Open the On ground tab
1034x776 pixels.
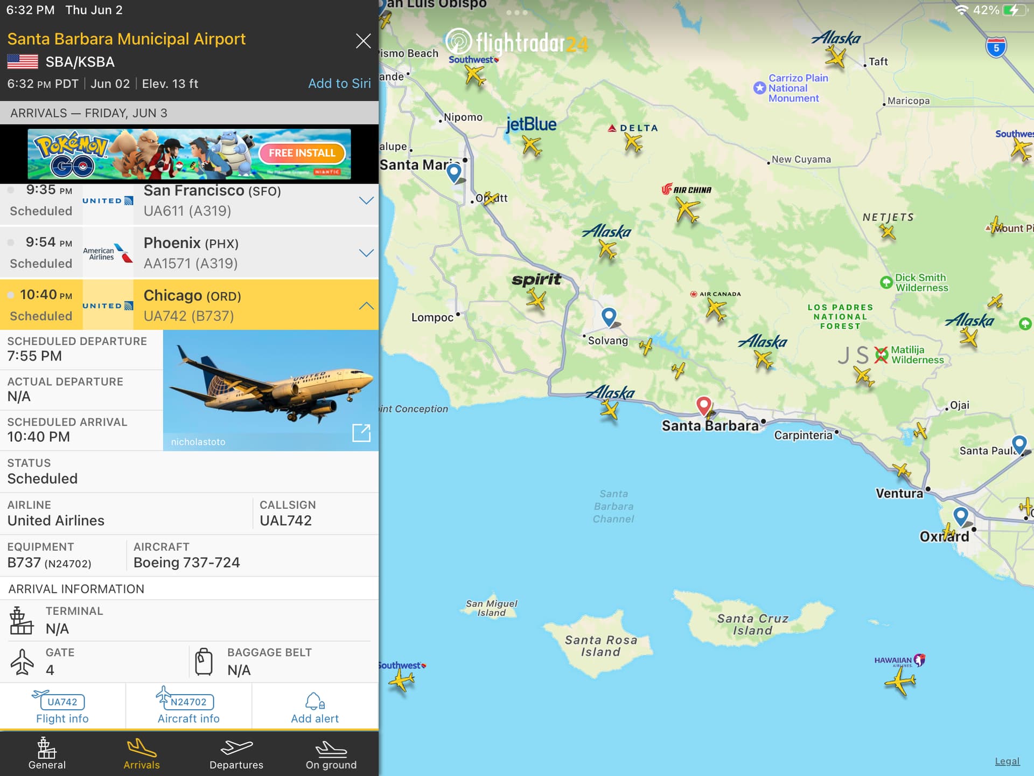pyautogui.click(x=331, y=754)
